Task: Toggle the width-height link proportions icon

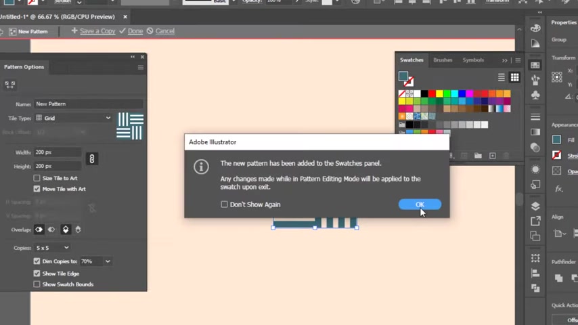Action: [x=92, y=159]
